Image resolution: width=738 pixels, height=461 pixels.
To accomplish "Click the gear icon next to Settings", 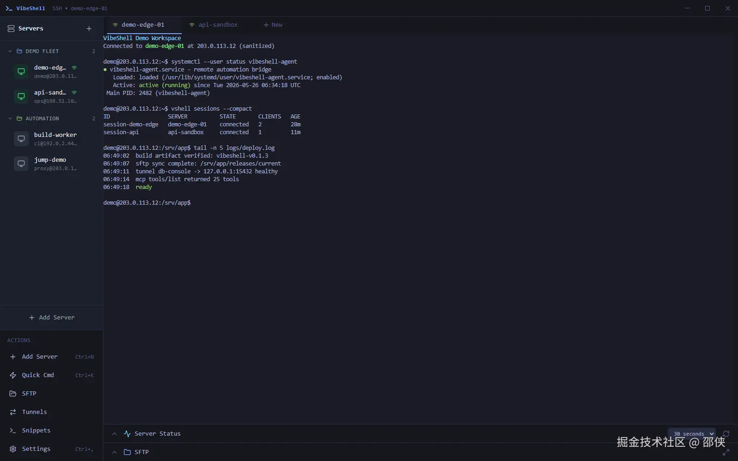I will coord(13,449).
